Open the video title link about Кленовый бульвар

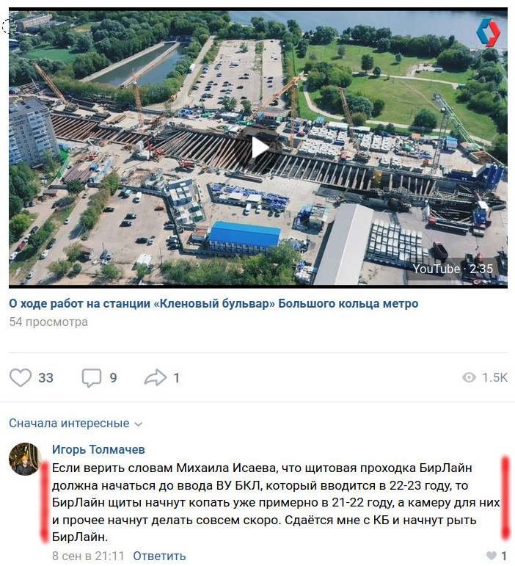(x=213, y=304)
